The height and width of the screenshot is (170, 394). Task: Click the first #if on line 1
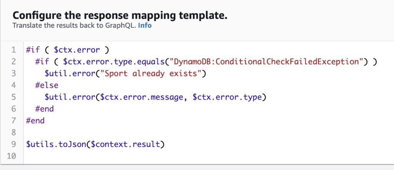pos(32,50)
